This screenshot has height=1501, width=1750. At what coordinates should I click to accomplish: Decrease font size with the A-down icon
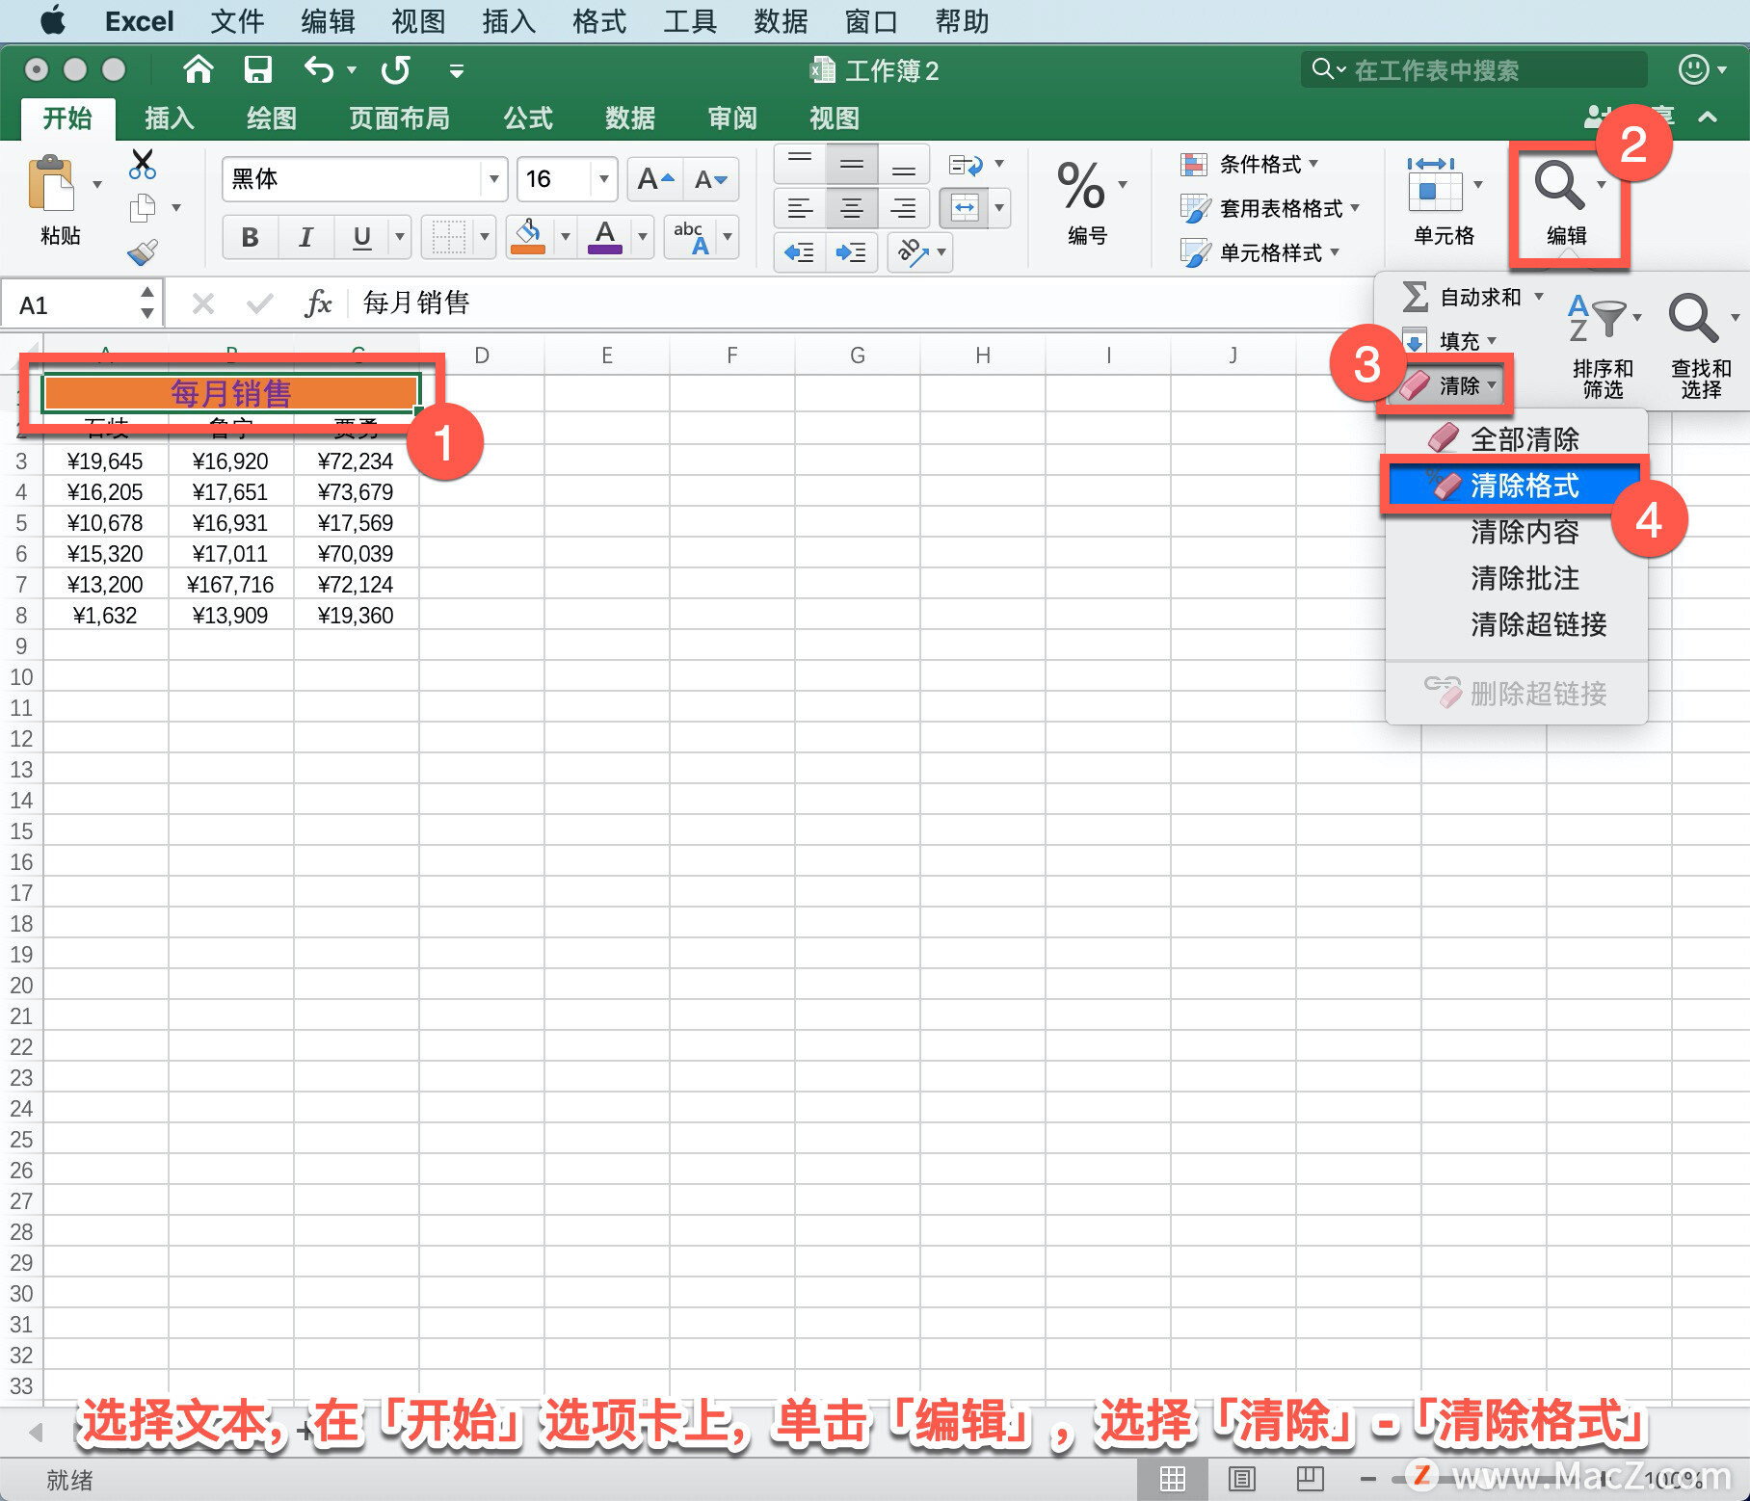pyautogui.click(x=711, y=179)
